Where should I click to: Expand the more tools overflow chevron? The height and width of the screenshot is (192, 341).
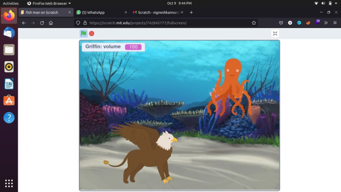326,23
